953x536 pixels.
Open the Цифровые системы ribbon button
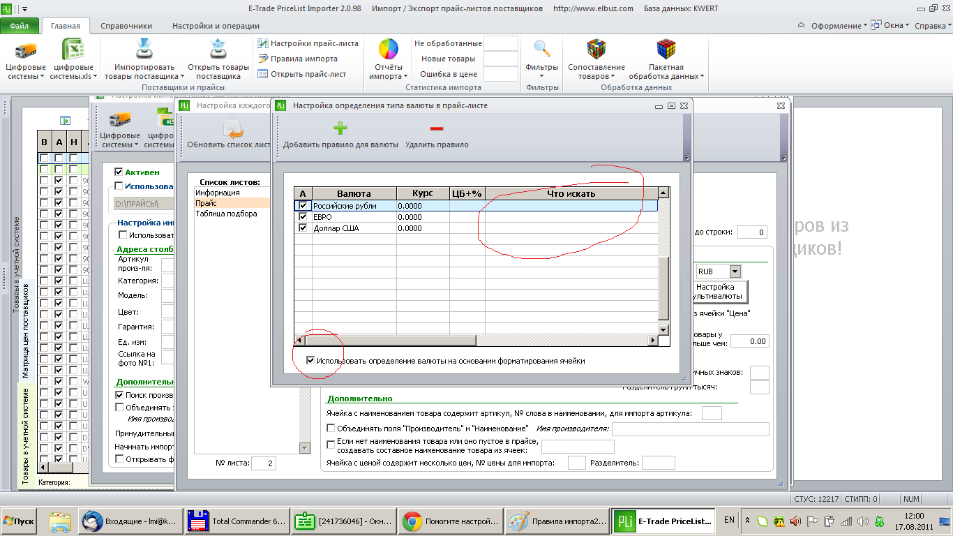coord(26,60)
